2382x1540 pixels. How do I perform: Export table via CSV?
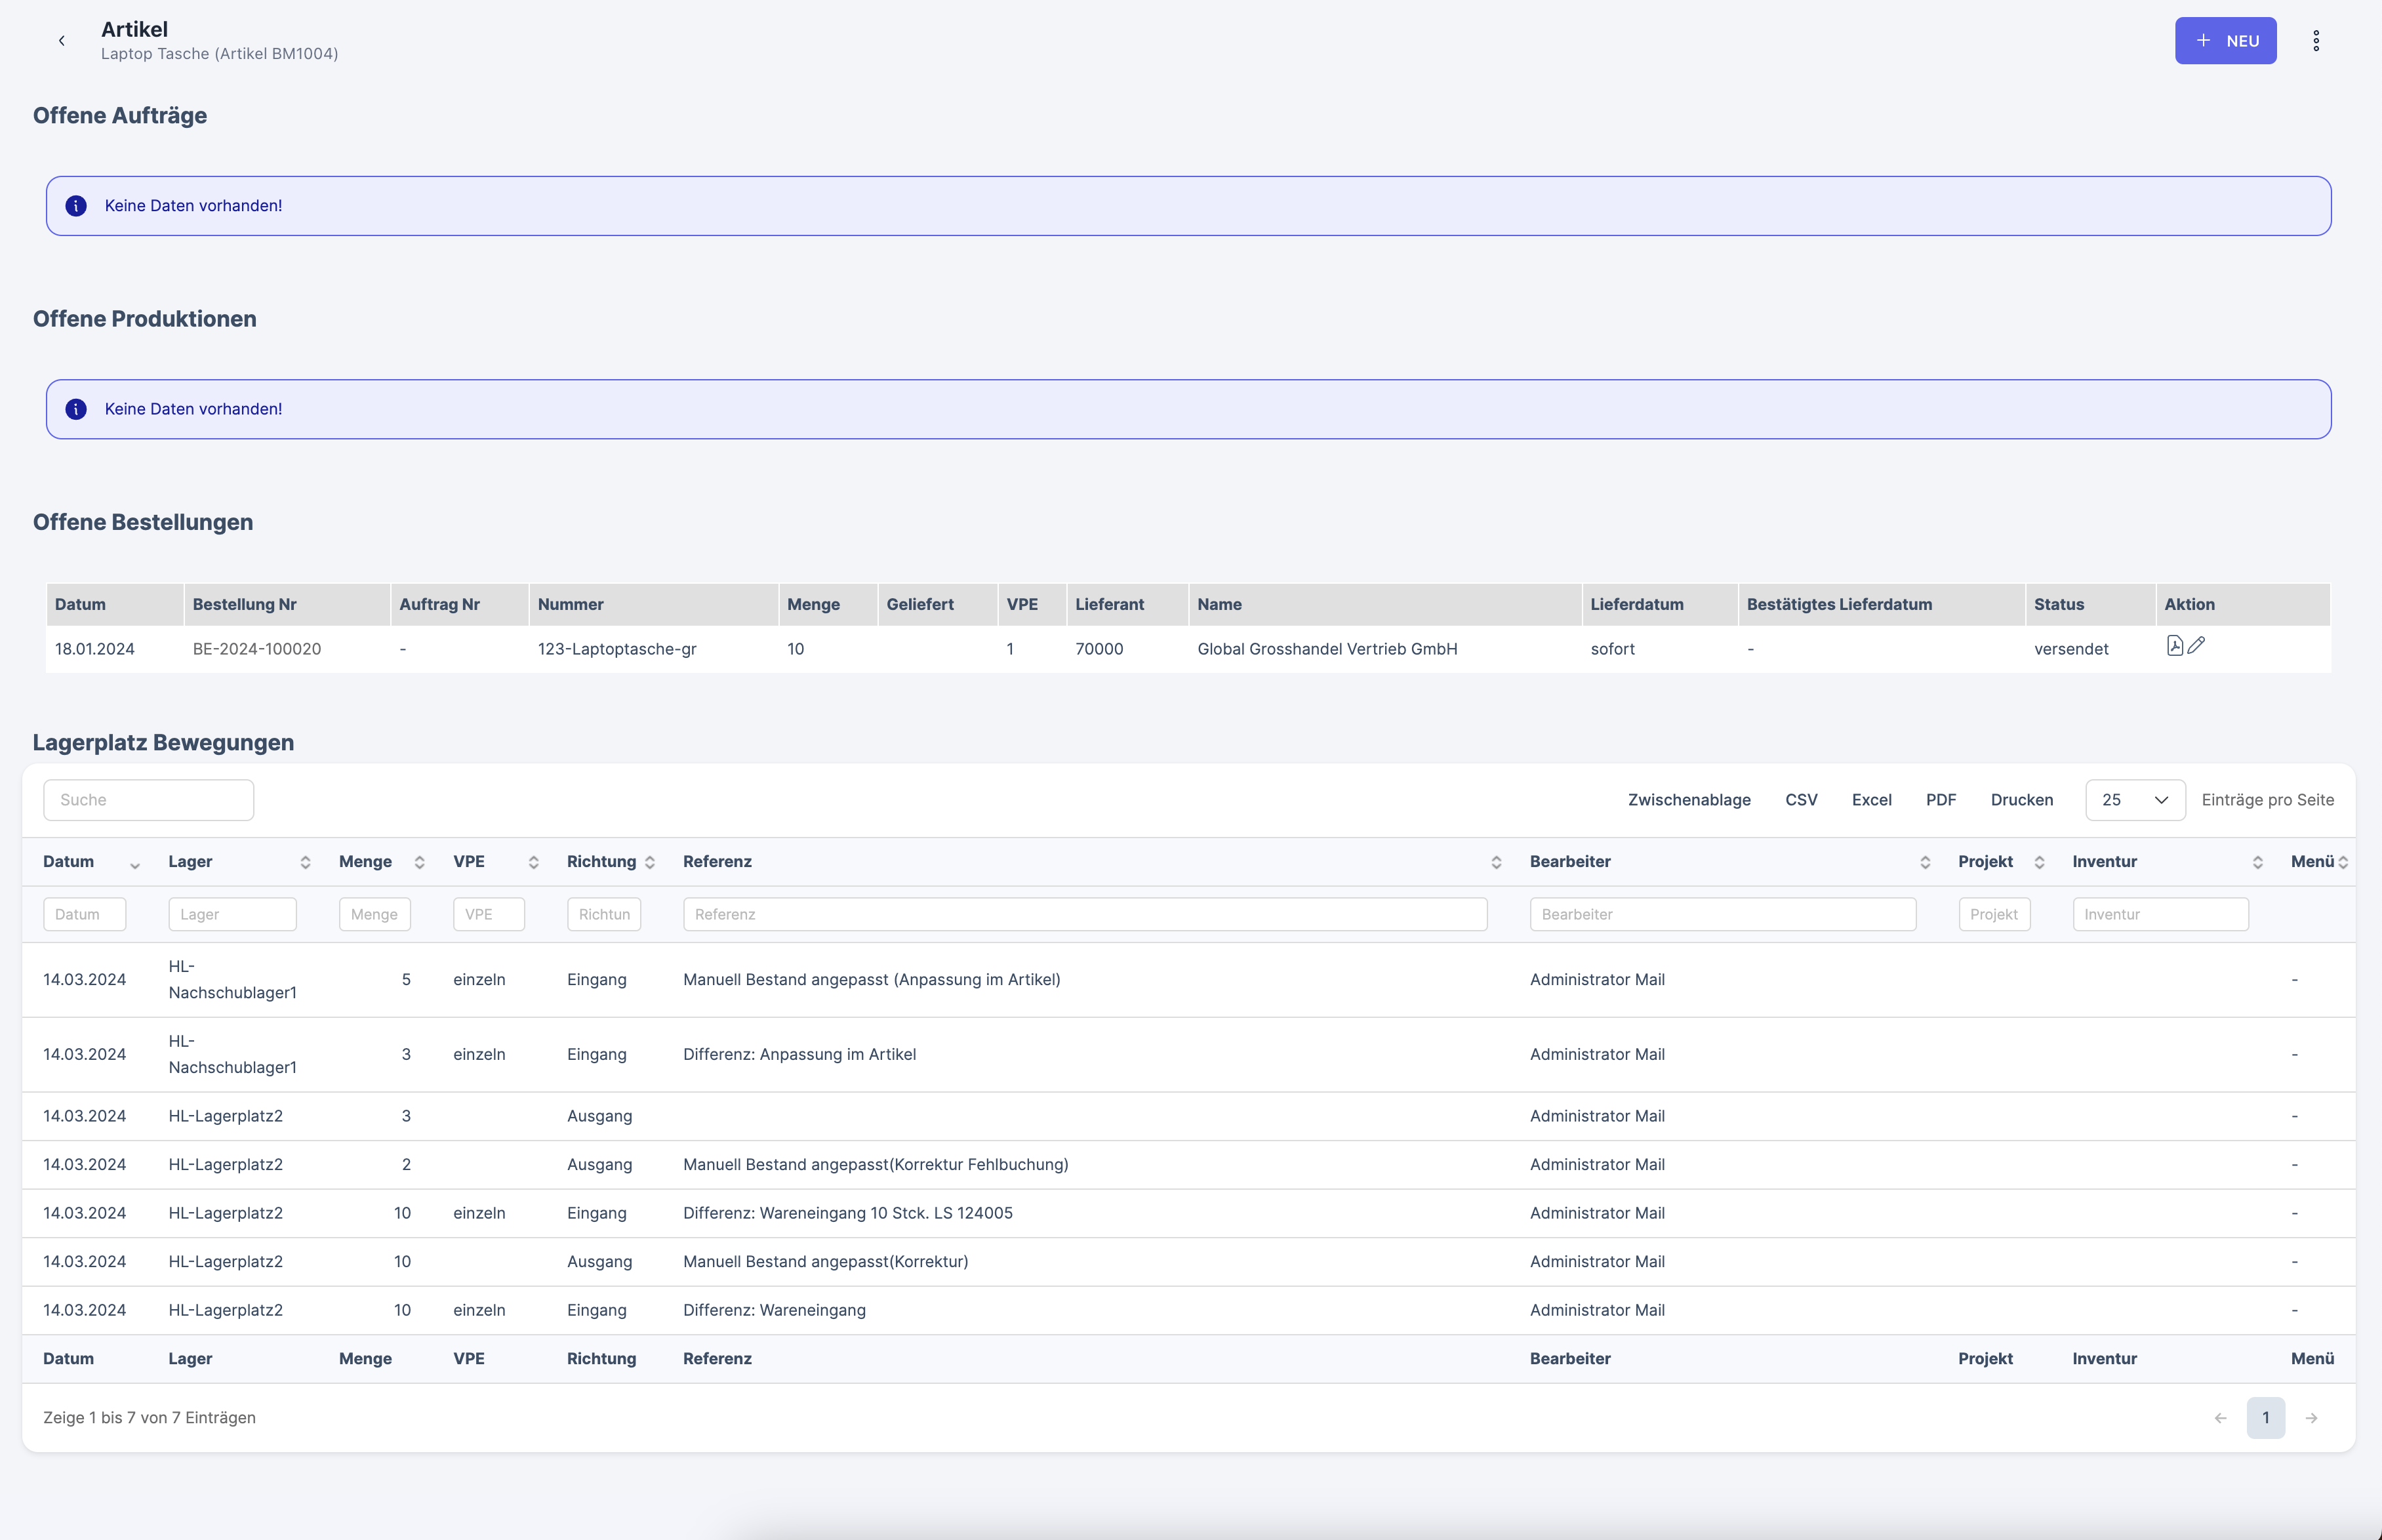[x=1801, y=800]
